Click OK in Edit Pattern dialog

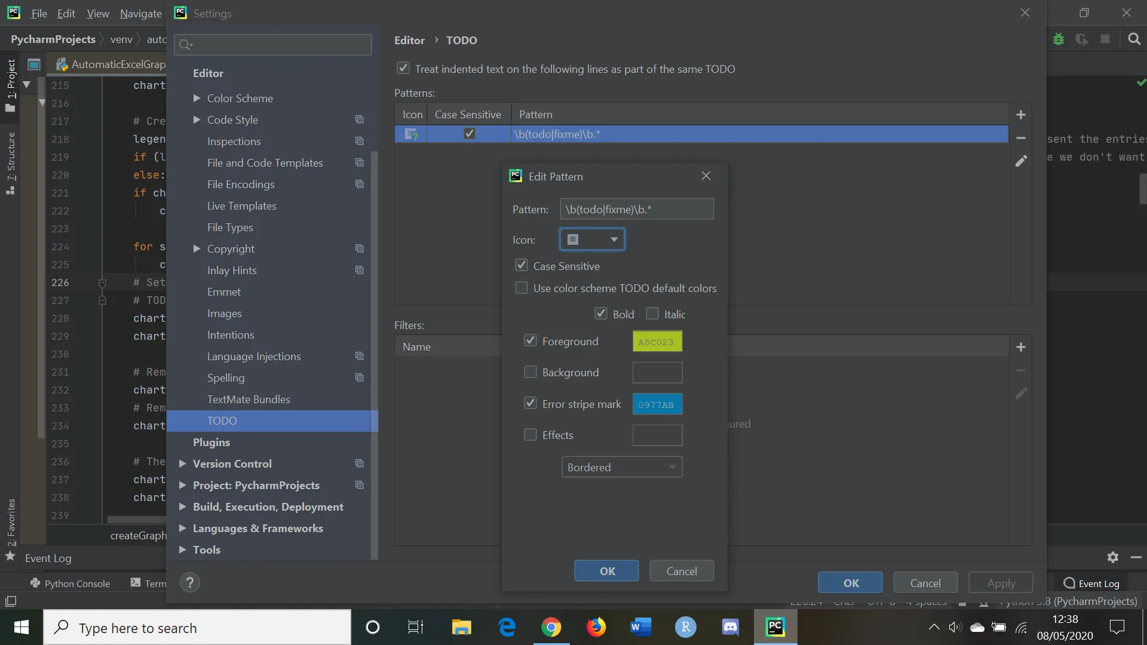coord(606,571)
